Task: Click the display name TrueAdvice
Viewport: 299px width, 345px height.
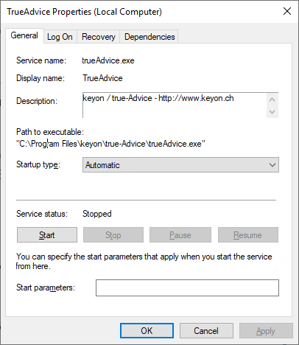Action: (102, 78)
